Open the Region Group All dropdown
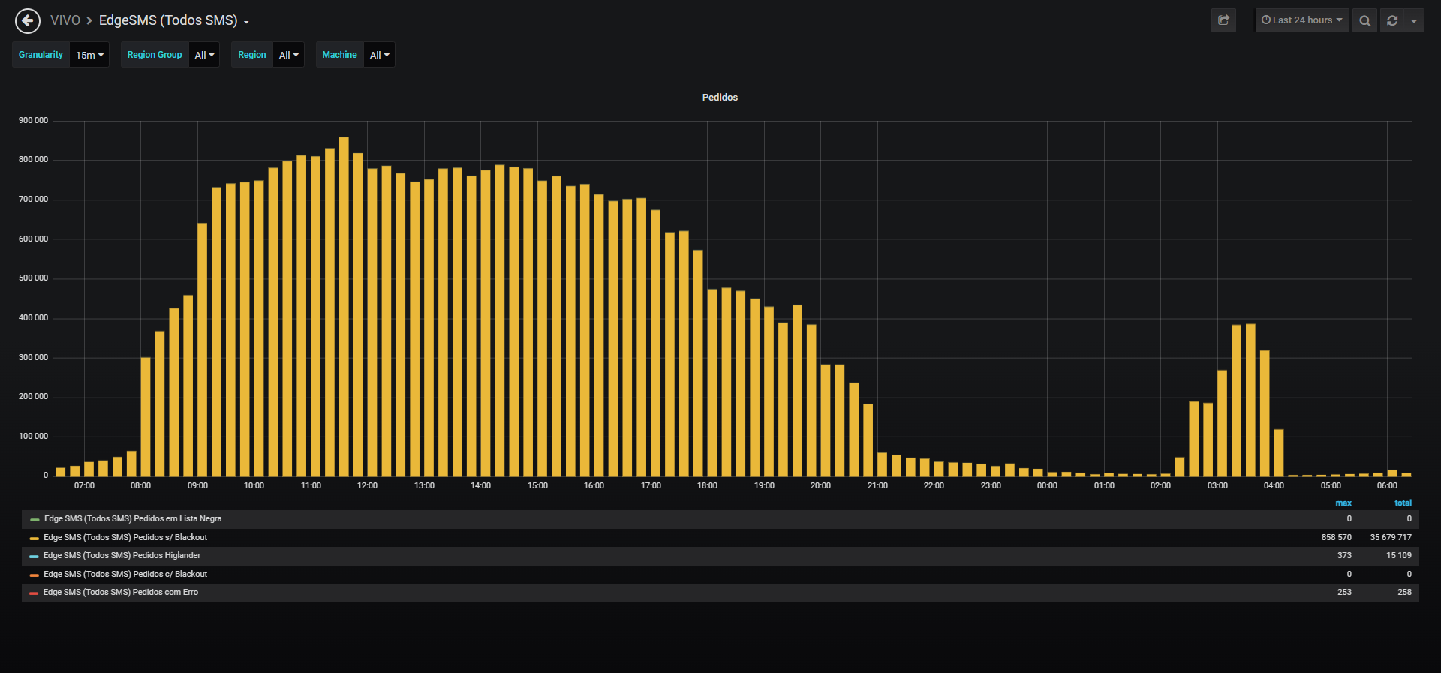The image size is (1441, 673). coord(204,55)
